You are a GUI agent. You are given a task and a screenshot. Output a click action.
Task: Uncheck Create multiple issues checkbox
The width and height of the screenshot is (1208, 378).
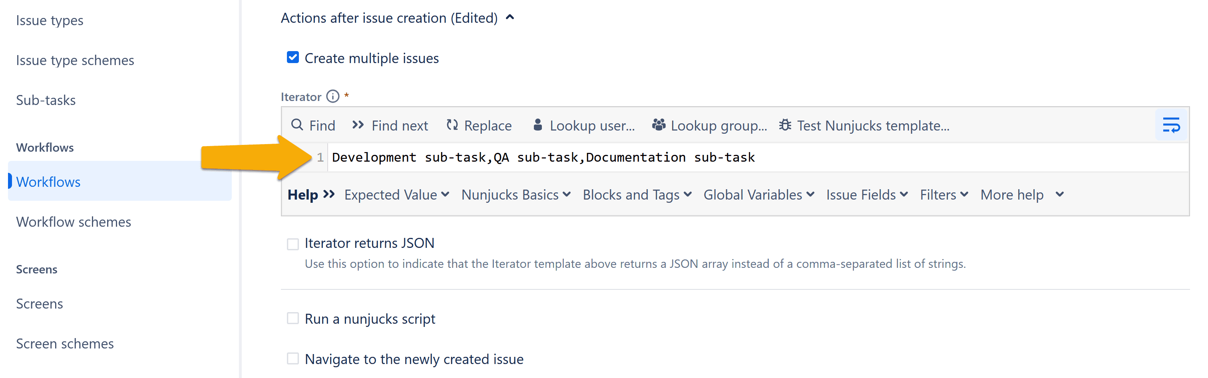pos(293,57)
